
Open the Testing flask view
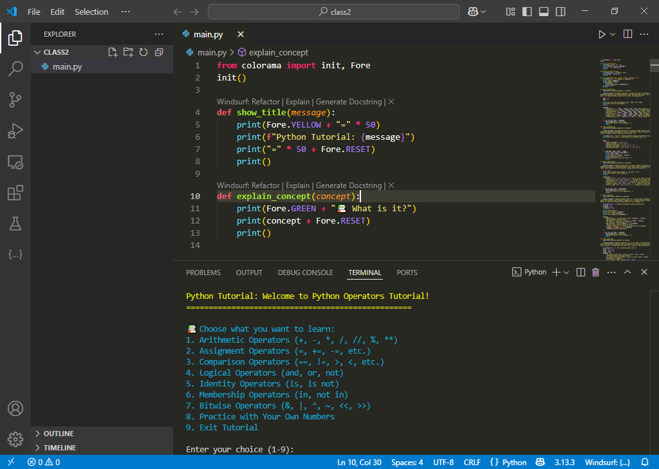point(15,224)
